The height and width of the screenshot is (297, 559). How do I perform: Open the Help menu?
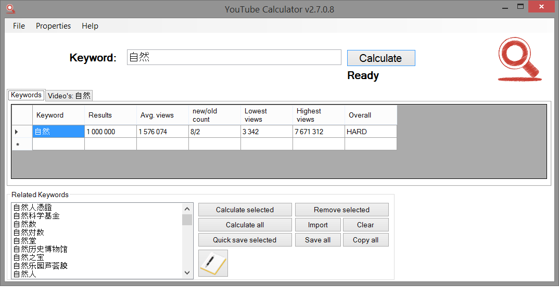pos(90,26)
